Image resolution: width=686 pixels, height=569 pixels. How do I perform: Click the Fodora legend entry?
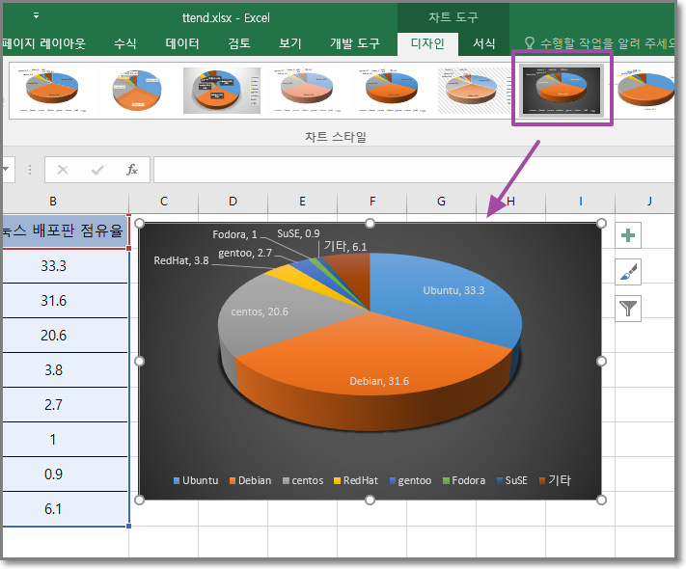tap(464, 480)
